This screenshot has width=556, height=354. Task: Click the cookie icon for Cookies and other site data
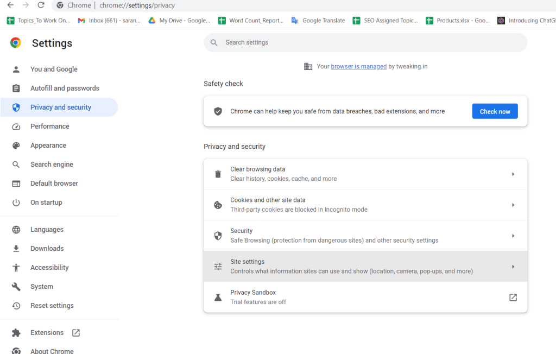point(218,205)
